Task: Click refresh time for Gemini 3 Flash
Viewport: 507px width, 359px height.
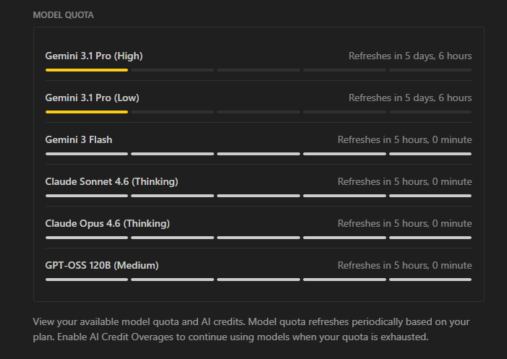Action: pyautogui.click(x=404, y=139)
